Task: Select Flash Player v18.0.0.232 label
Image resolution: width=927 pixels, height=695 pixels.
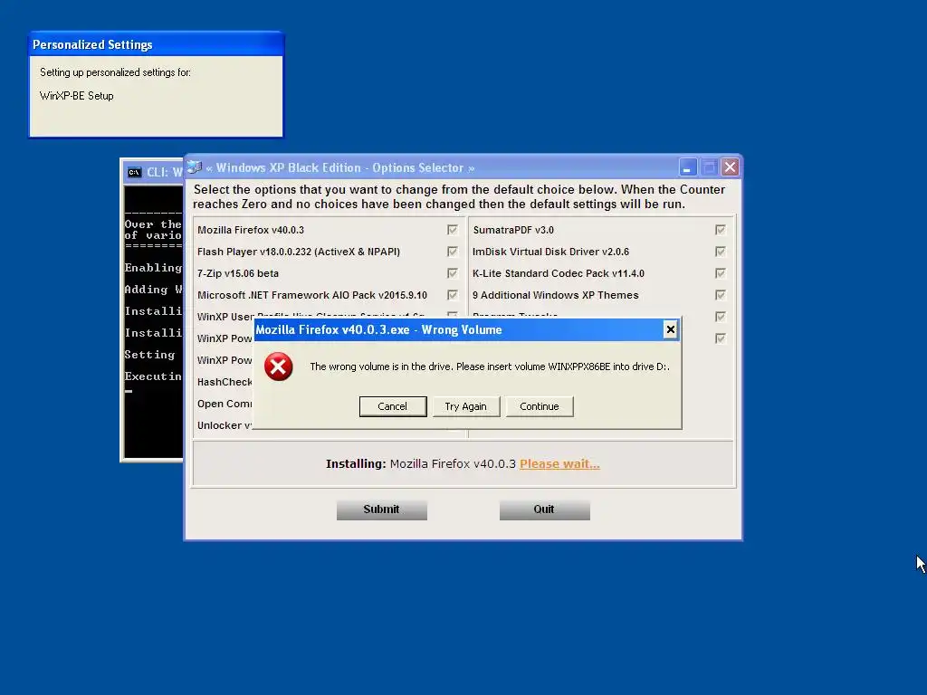Action: (299, 252)
